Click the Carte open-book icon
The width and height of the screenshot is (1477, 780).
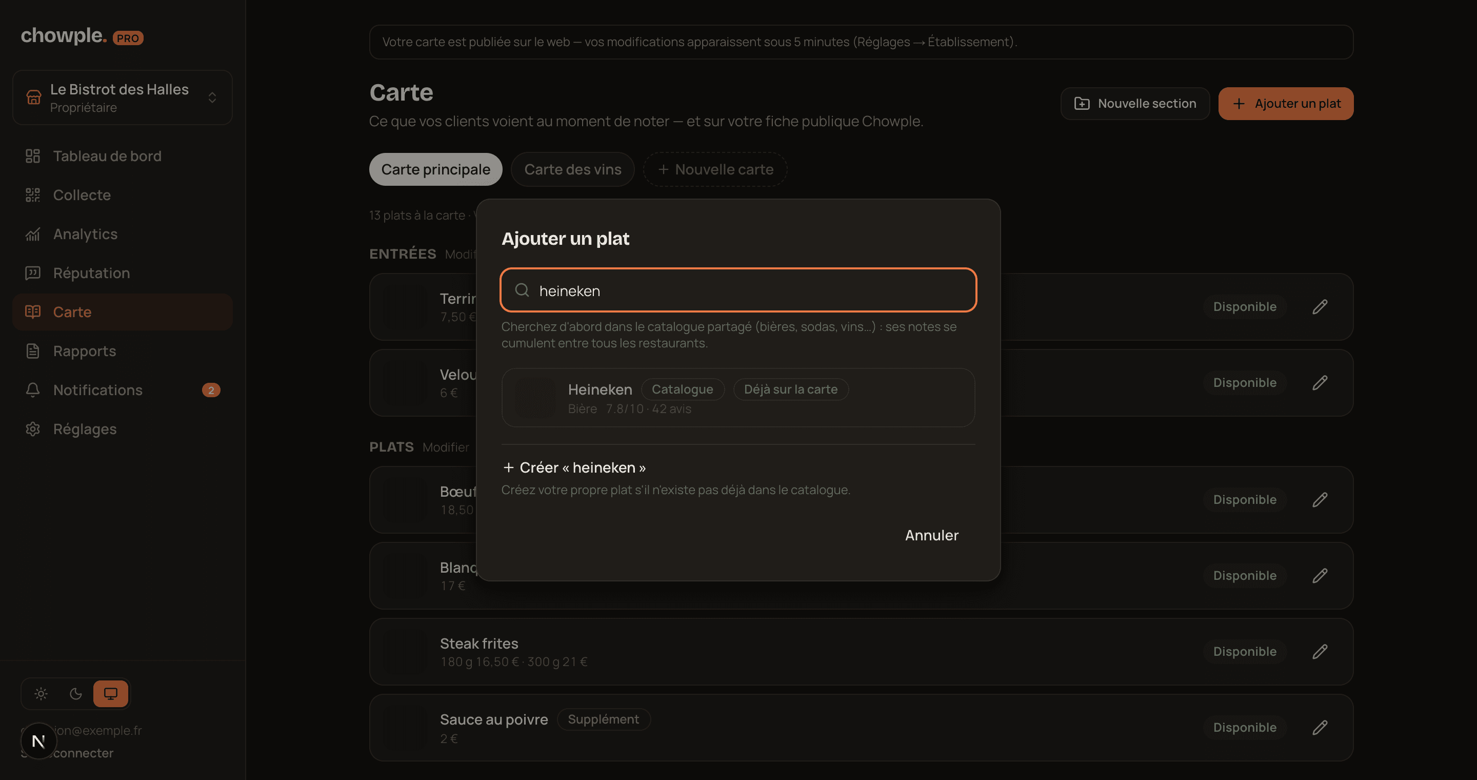33,312
